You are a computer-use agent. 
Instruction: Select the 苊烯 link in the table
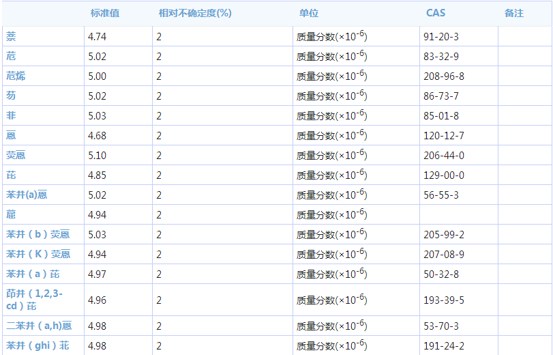click(16, 76)
